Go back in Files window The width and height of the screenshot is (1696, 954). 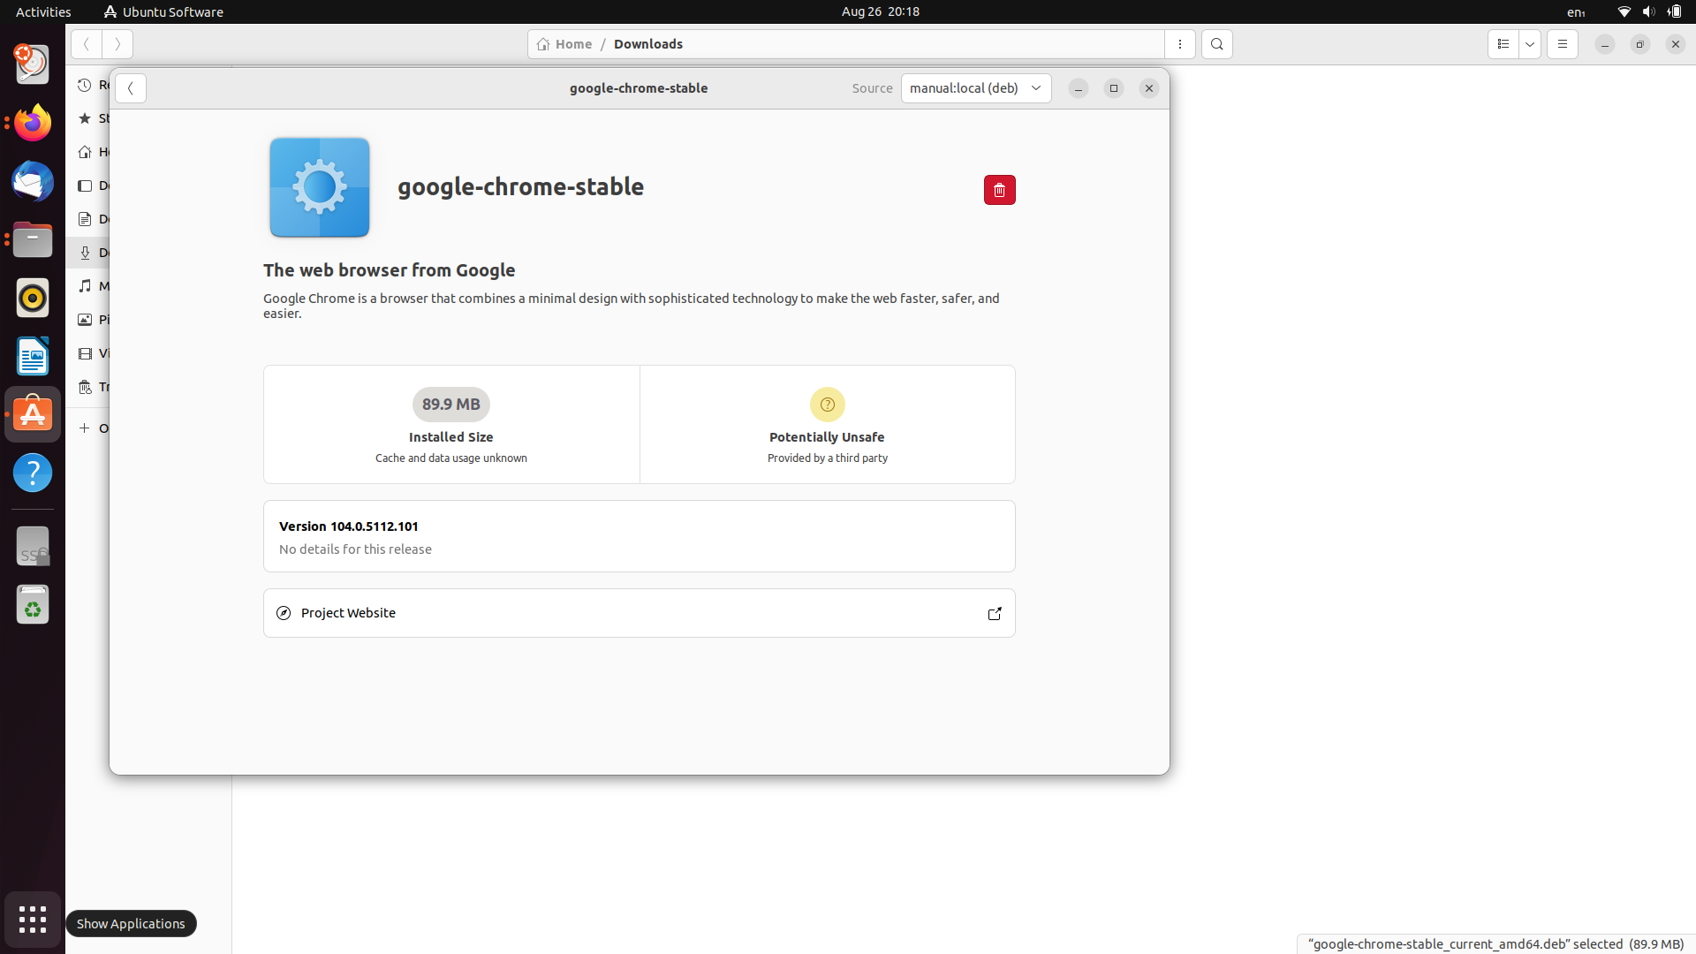pyautogui.click(x=87, y=44)
